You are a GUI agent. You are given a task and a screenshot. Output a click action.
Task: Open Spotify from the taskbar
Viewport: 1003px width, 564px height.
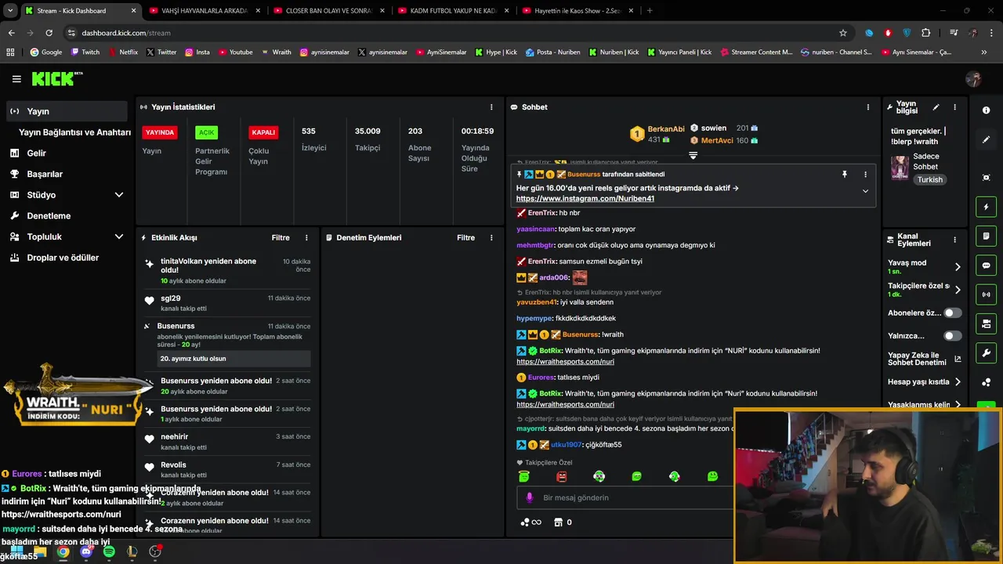(x=109, y=551)
